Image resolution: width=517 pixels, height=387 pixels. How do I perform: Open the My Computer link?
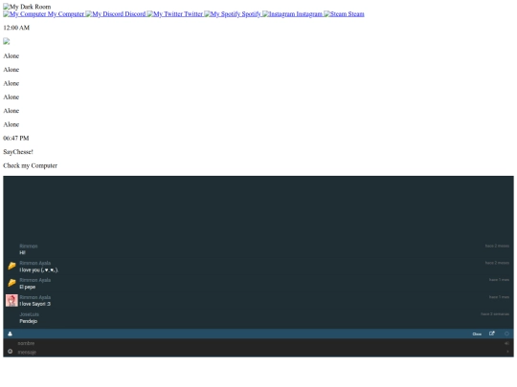tap(44, 13)
